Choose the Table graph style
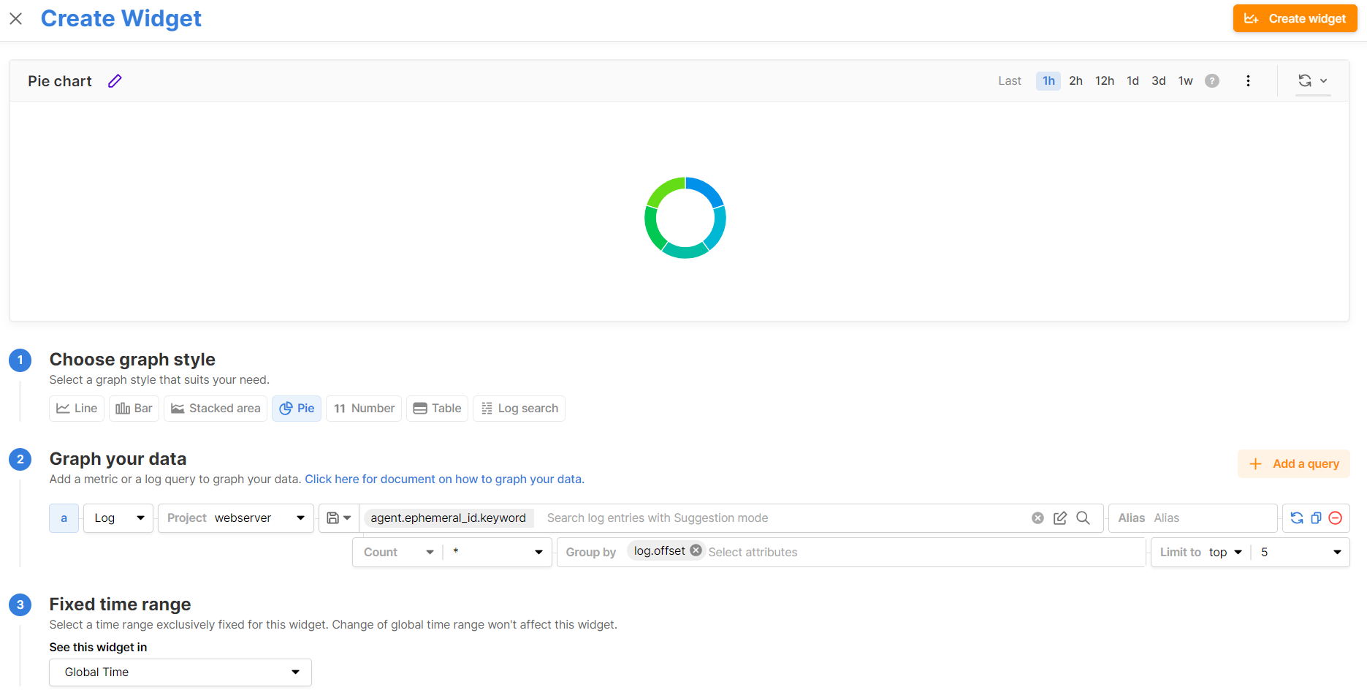Viewport: 1367px width, 690px height. click(x=437, y=409)
